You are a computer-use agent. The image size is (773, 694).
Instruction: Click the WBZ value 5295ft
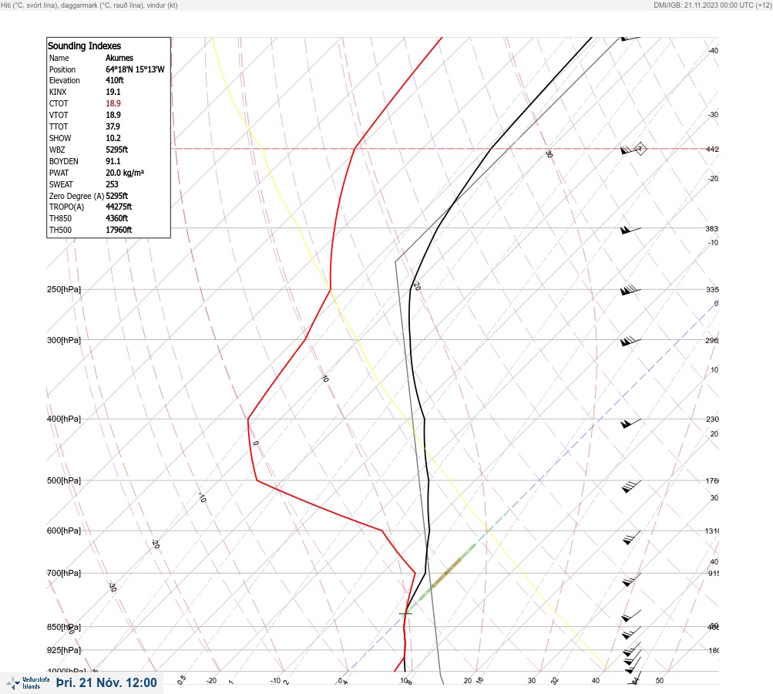pos(117,150)
